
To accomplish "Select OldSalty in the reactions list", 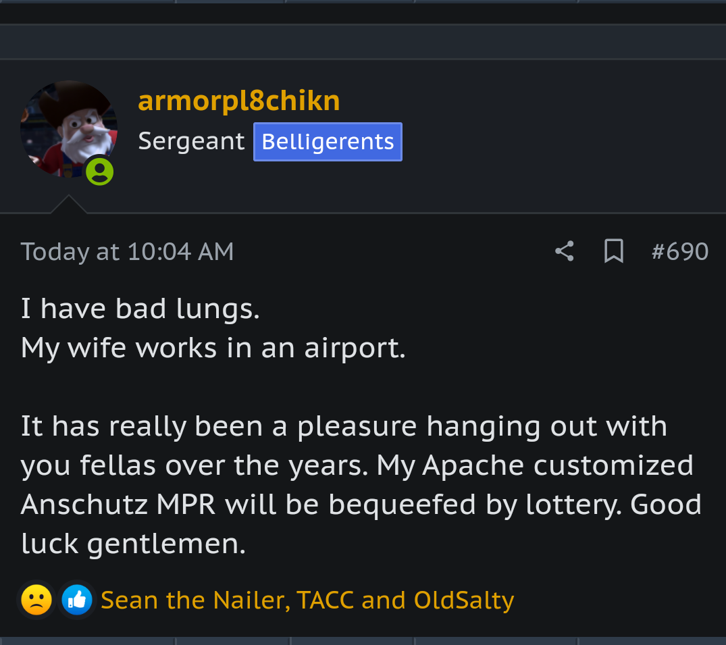I will (x=464, y=600).
